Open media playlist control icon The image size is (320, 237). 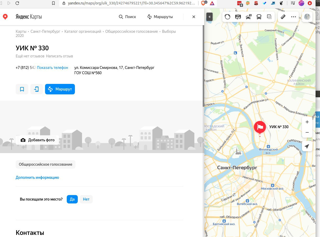point(293,3)
